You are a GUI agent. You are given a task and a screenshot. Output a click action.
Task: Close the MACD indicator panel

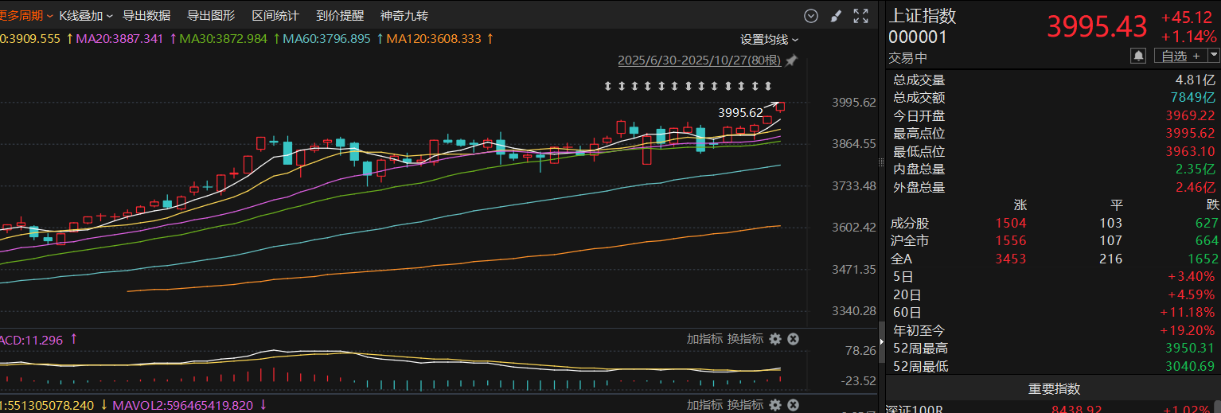(x=793, y=339)
